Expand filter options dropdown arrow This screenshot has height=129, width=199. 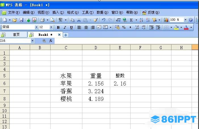159,20
